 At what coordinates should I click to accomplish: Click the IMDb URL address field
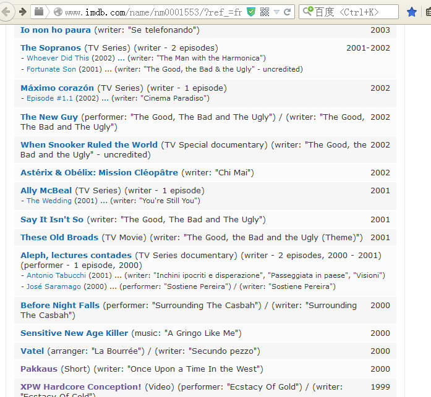(153, 12)
